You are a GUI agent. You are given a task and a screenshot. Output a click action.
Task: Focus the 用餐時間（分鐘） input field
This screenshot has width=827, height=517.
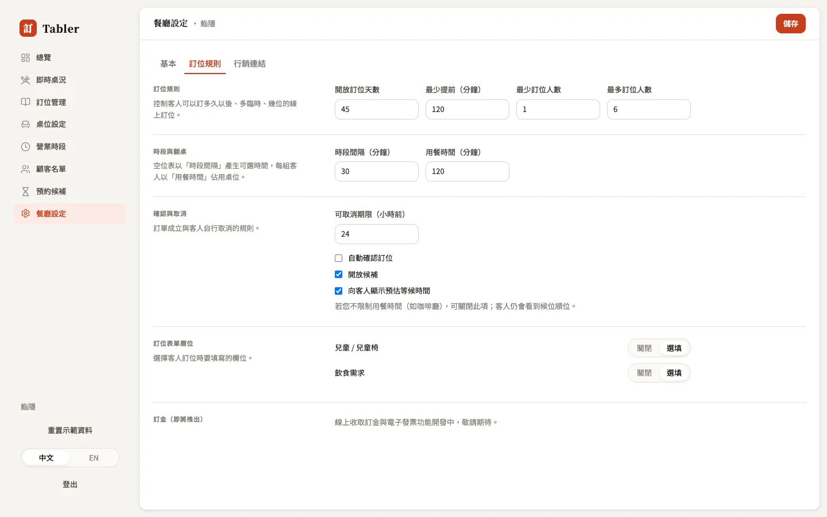click(467, 171)
